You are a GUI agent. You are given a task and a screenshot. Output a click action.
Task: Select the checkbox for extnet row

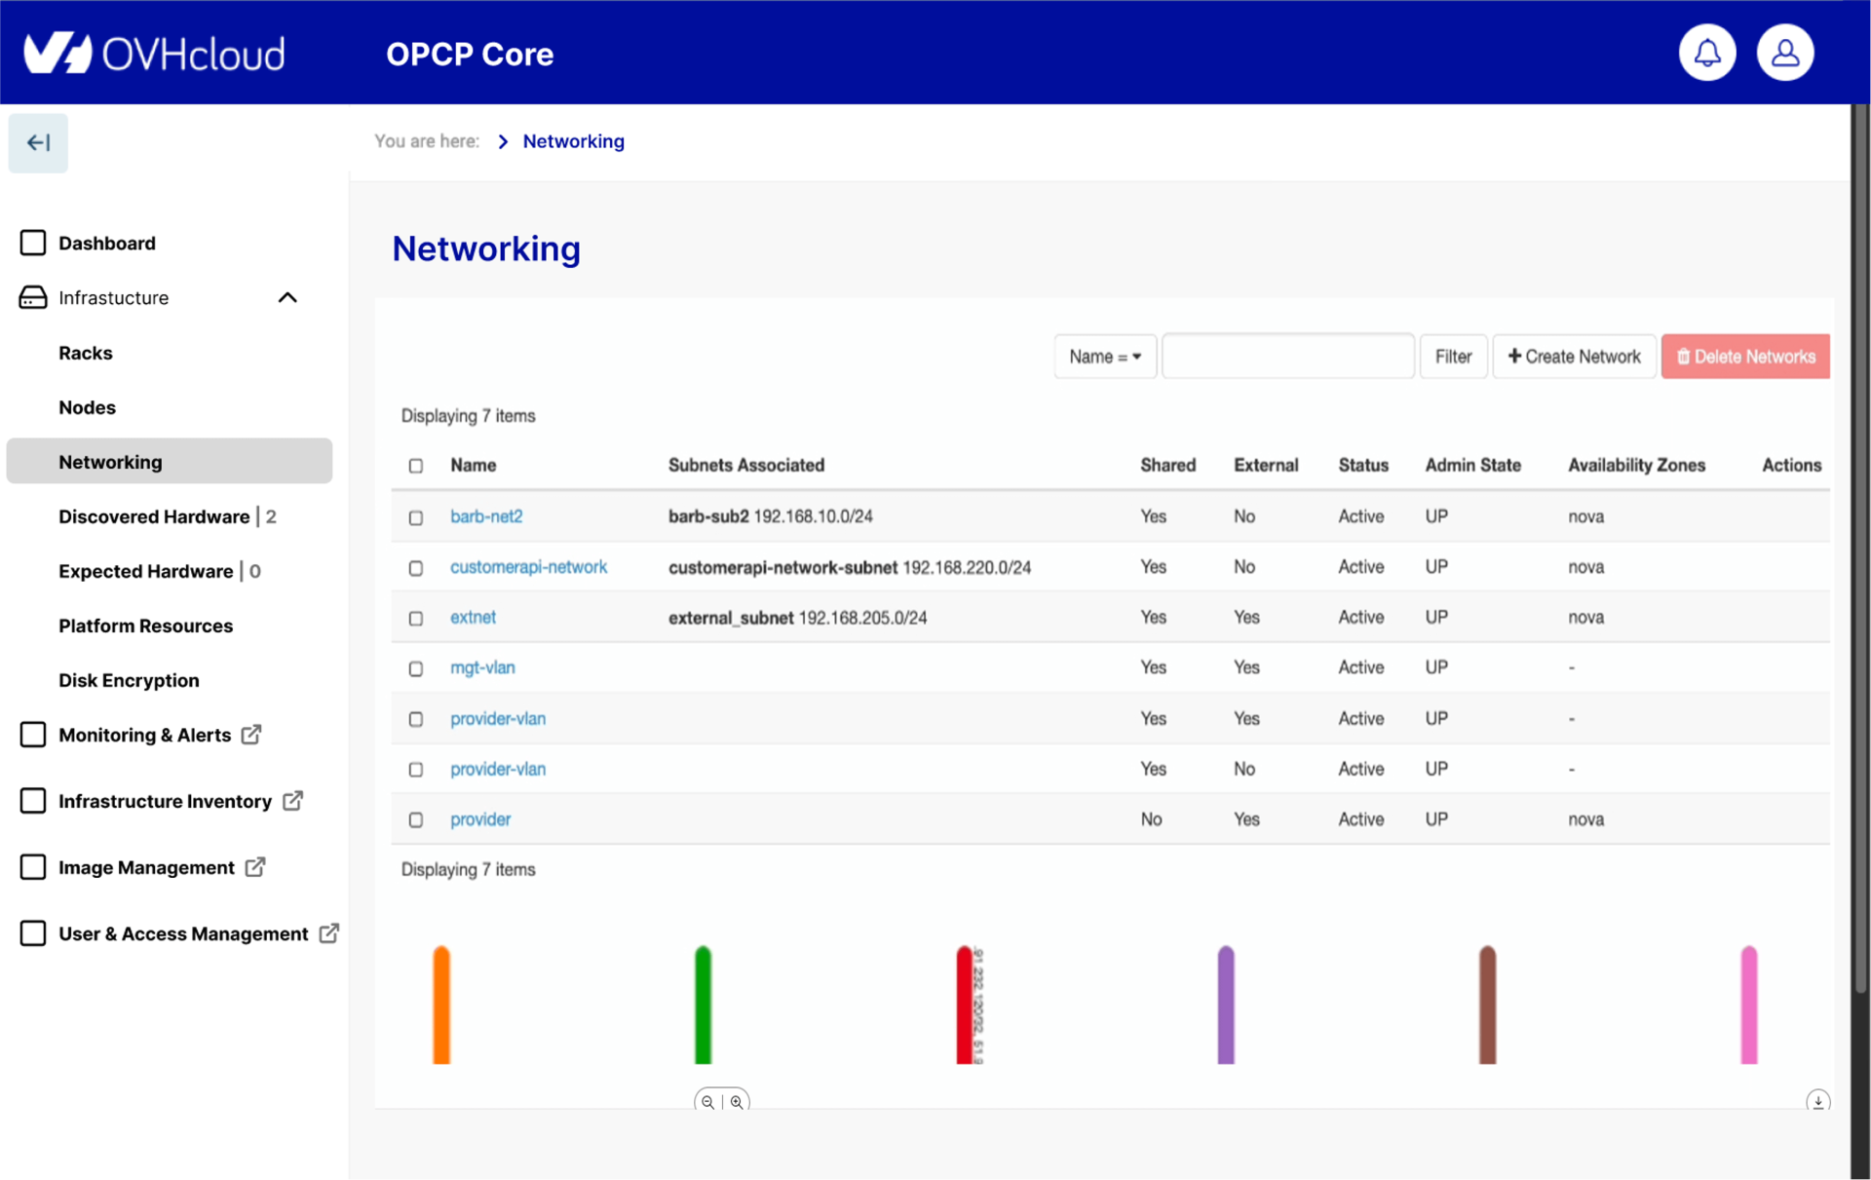point(416,618)
